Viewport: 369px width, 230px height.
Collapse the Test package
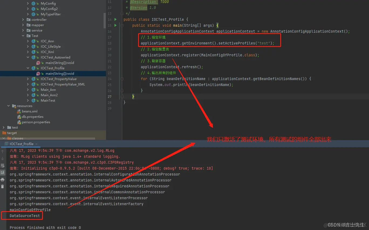pyautogui.click(x=23, y=36)
